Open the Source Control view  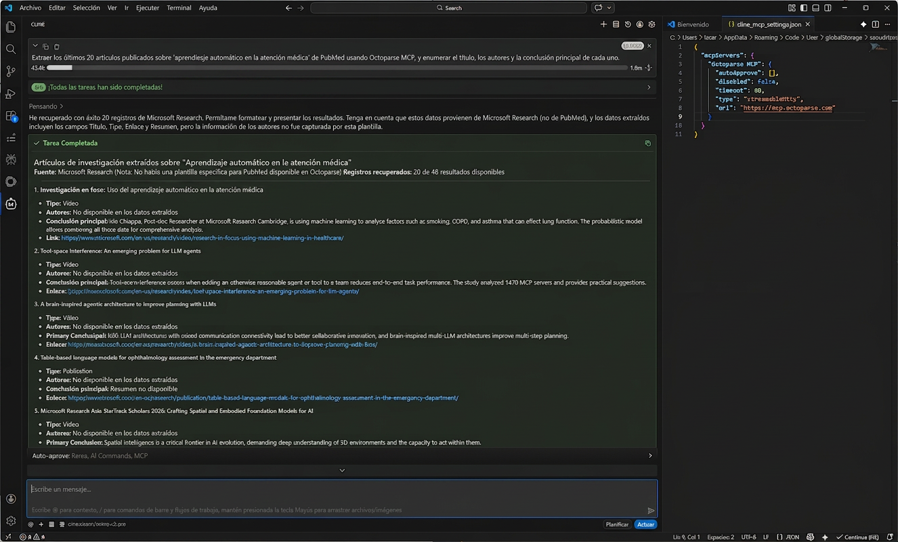point(11,71)
